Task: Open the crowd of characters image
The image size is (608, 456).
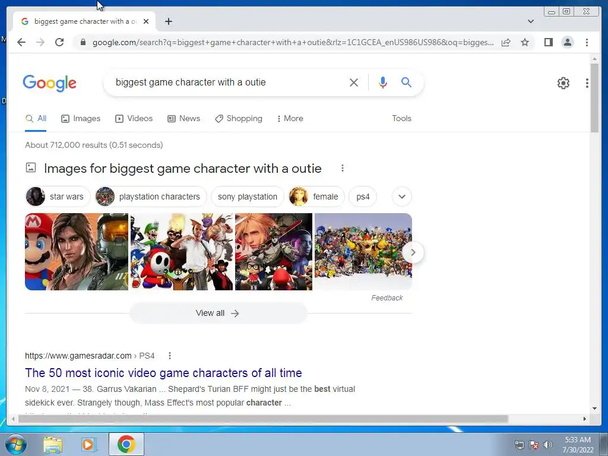Action: pyautogui.click(x=363, y=252)
